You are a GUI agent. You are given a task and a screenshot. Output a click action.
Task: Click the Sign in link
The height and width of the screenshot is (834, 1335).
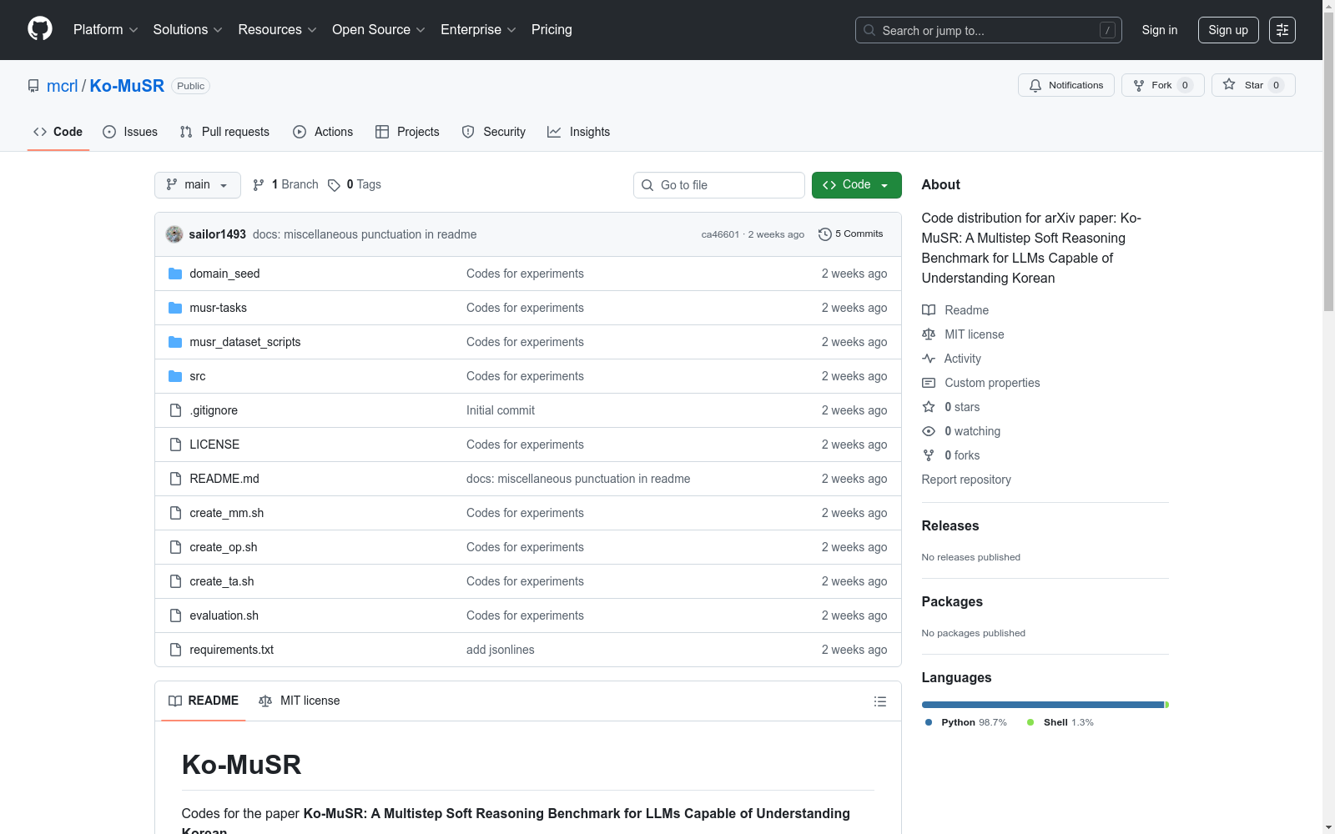tap(1160, 30)
